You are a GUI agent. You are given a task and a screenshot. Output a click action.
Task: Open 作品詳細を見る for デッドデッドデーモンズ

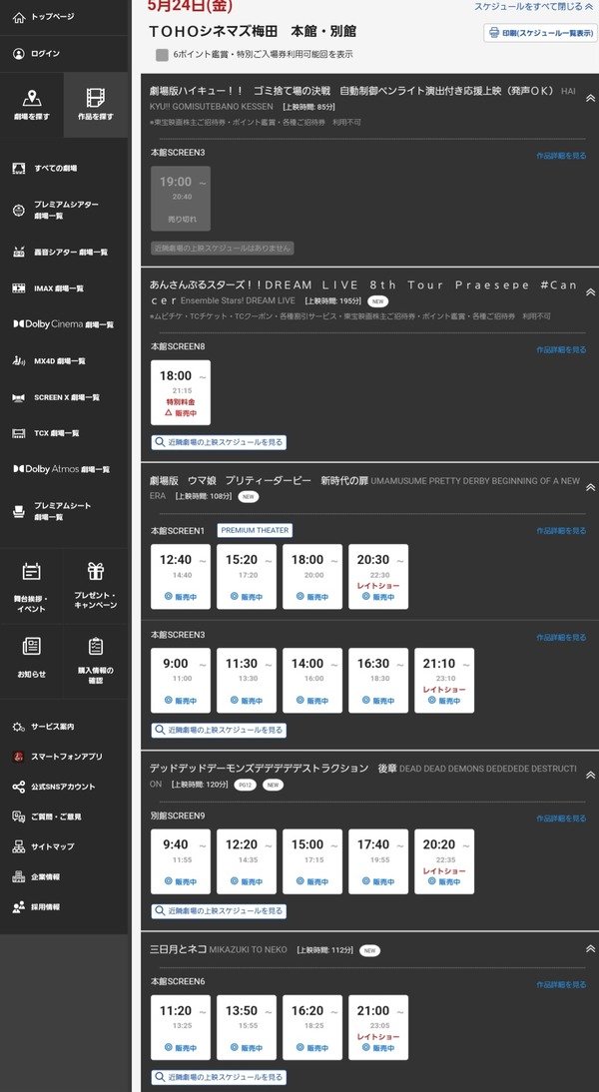click(561, 819)
